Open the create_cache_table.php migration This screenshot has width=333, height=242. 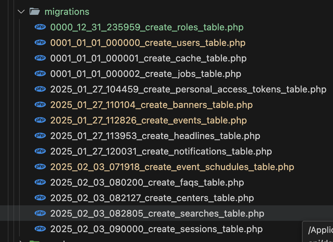[148, 58]
